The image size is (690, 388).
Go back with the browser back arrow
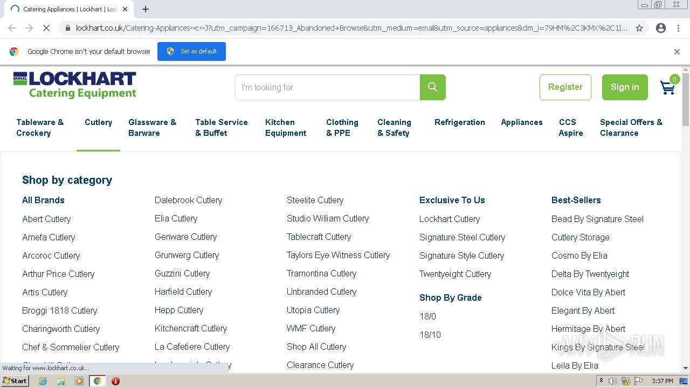click(12, 28)
